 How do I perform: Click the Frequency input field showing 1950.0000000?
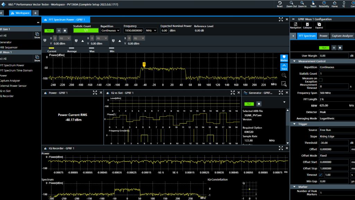coord(133,31)
